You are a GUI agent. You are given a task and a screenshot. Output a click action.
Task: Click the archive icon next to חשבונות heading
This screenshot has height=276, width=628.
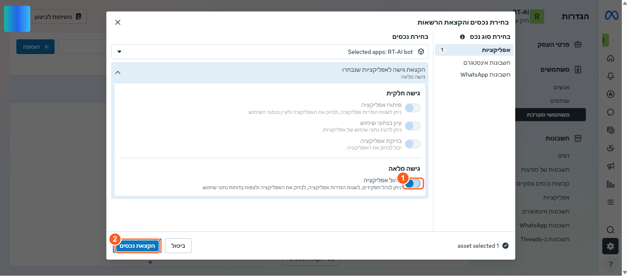click(x=578, y=138)
